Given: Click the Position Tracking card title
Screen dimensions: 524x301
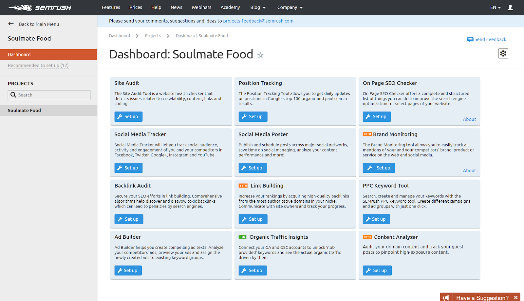Looking at the screenshot, I should click(x=260, y=83).
